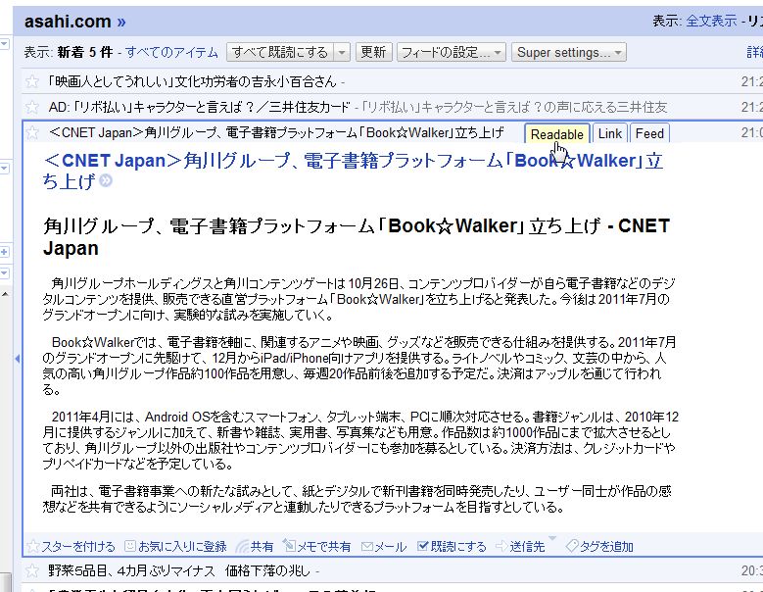Image resolution: width=763 pixels, height=592 pixels.
Task: Click the すべて既読にする button
Action: click(280, 52)
